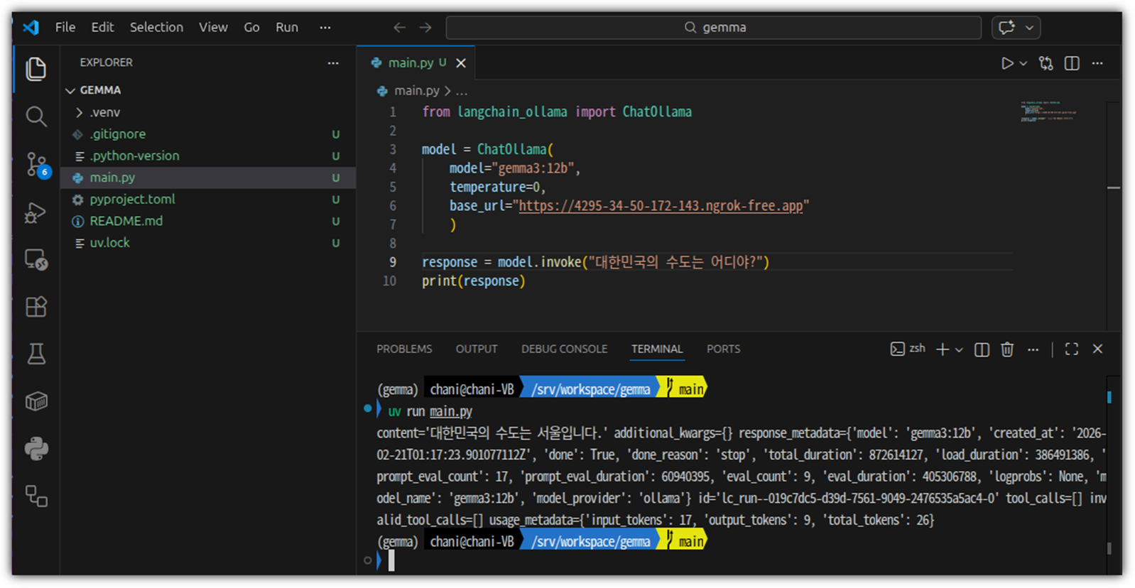Expand the .venv folder
Screen dimensions: 1135x588
click(x=208, y=112)
